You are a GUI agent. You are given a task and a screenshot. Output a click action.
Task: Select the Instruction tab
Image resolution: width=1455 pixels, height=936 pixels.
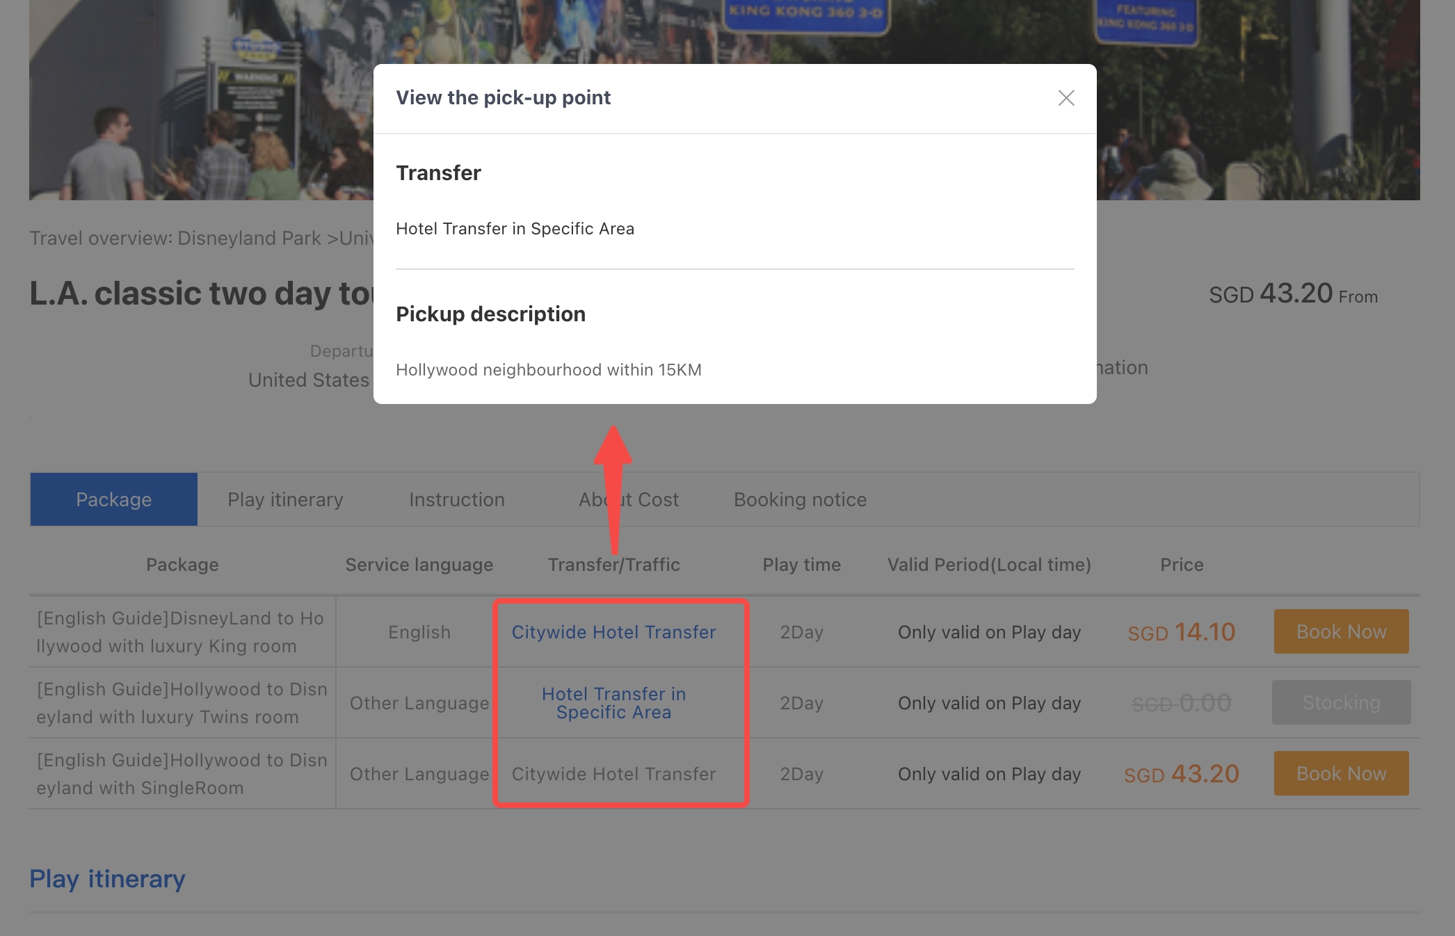click(456, 499)
